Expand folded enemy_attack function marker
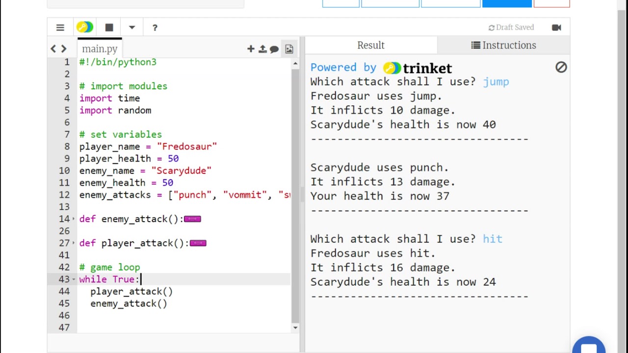The width and height of the screenshot is (628, 353). [x=192, y=219]
